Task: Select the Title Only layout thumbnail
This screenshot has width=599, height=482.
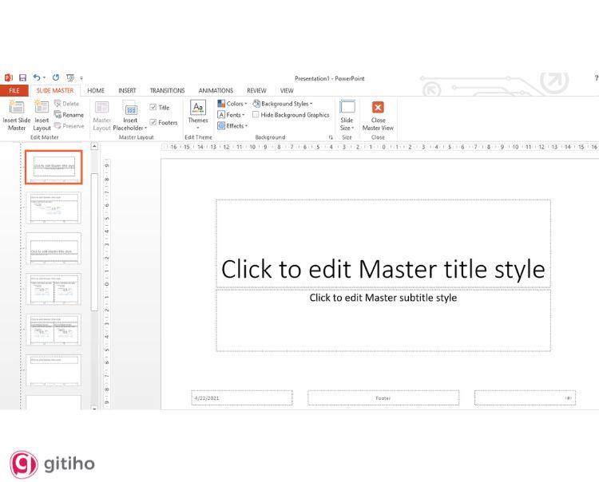Action: pyautogui.click(x=54, y=370)
